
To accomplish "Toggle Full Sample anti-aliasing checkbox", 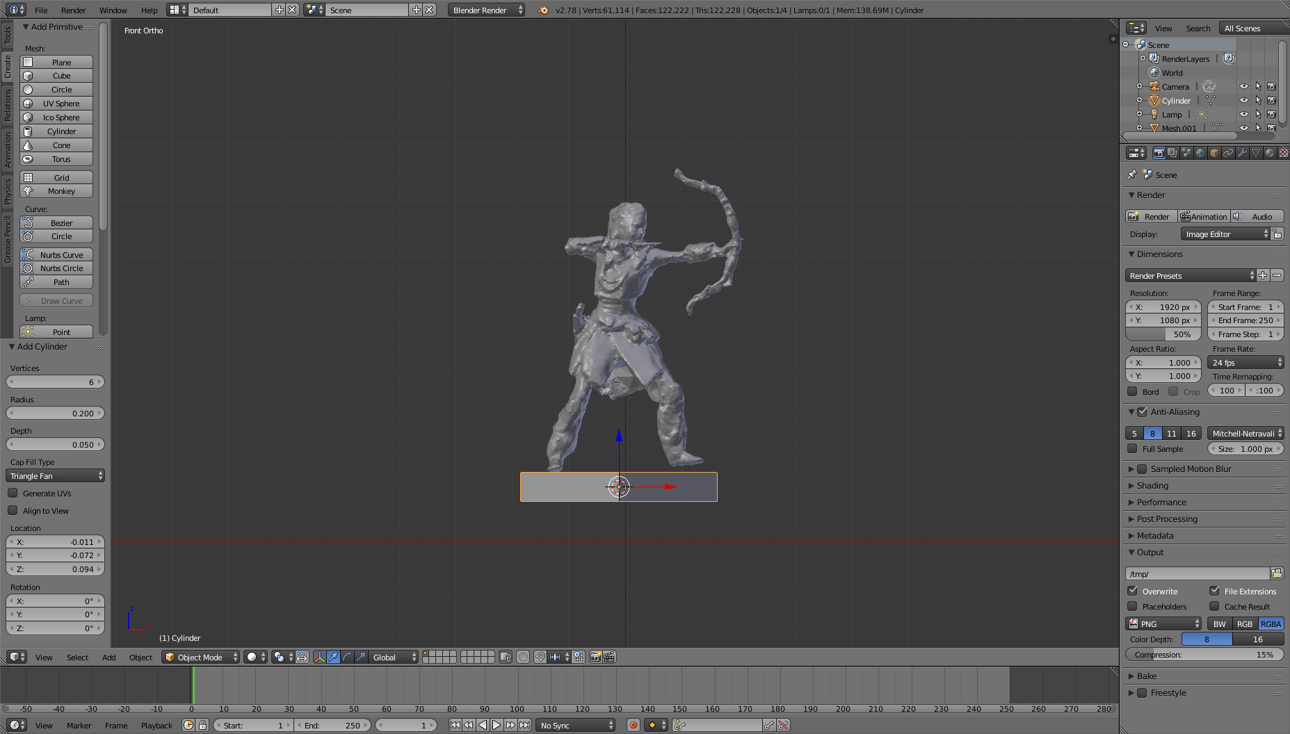I will pos(1132,449).
